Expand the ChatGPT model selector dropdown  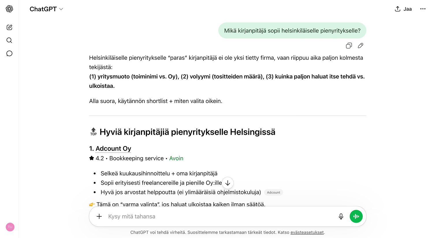click(46, 9)
